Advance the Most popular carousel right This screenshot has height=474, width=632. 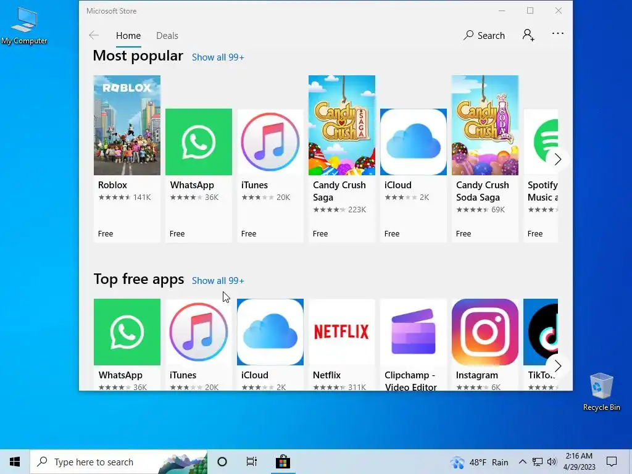[x=558, y=159]
